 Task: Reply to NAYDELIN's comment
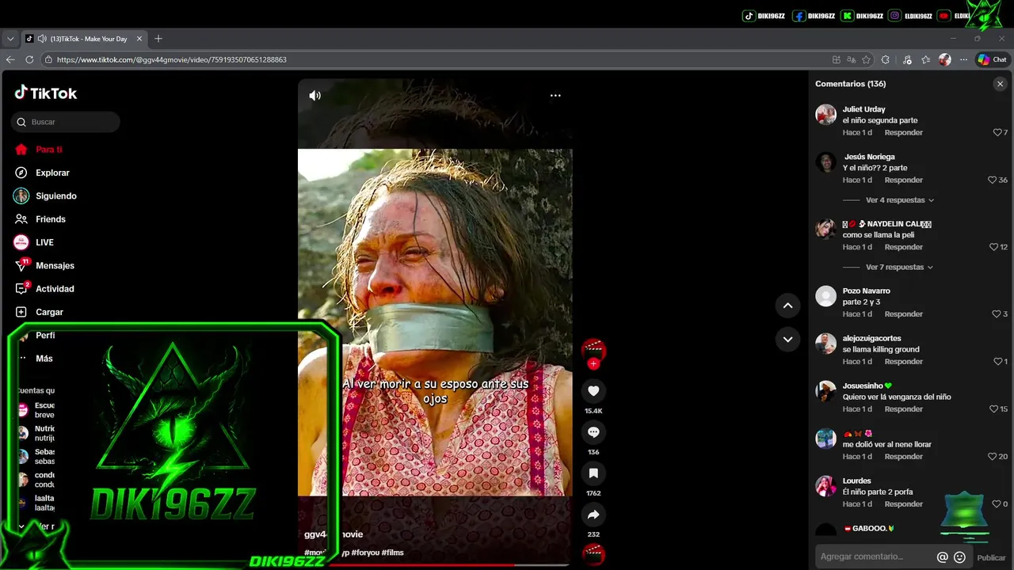pyautogui.click(x=903, y=247)
